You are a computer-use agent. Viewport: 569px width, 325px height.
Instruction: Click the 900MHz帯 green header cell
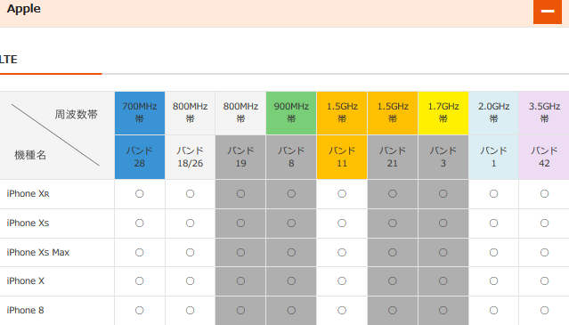pyautogui.click(x=291, y=113)
